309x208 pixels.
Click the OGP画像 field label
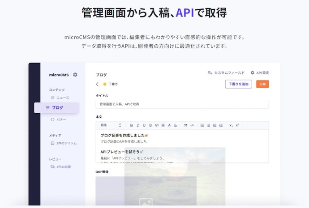[x=102, y=172]
